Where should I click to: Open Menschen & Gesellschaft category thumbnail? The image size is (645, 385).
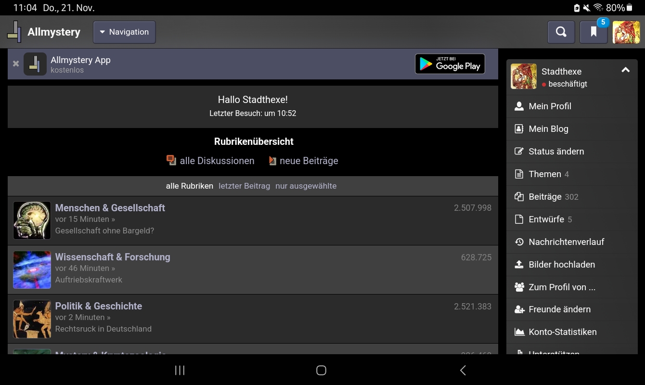(32, 220)
